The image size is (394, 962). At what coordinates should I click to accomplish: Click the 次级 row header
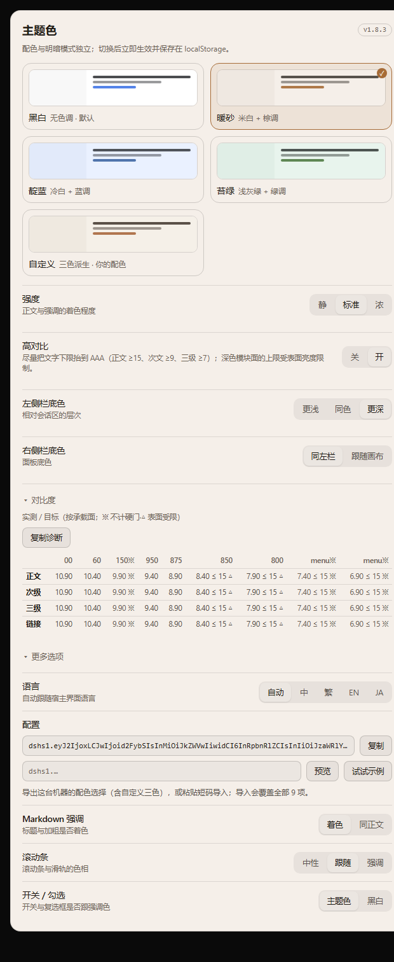34,592
